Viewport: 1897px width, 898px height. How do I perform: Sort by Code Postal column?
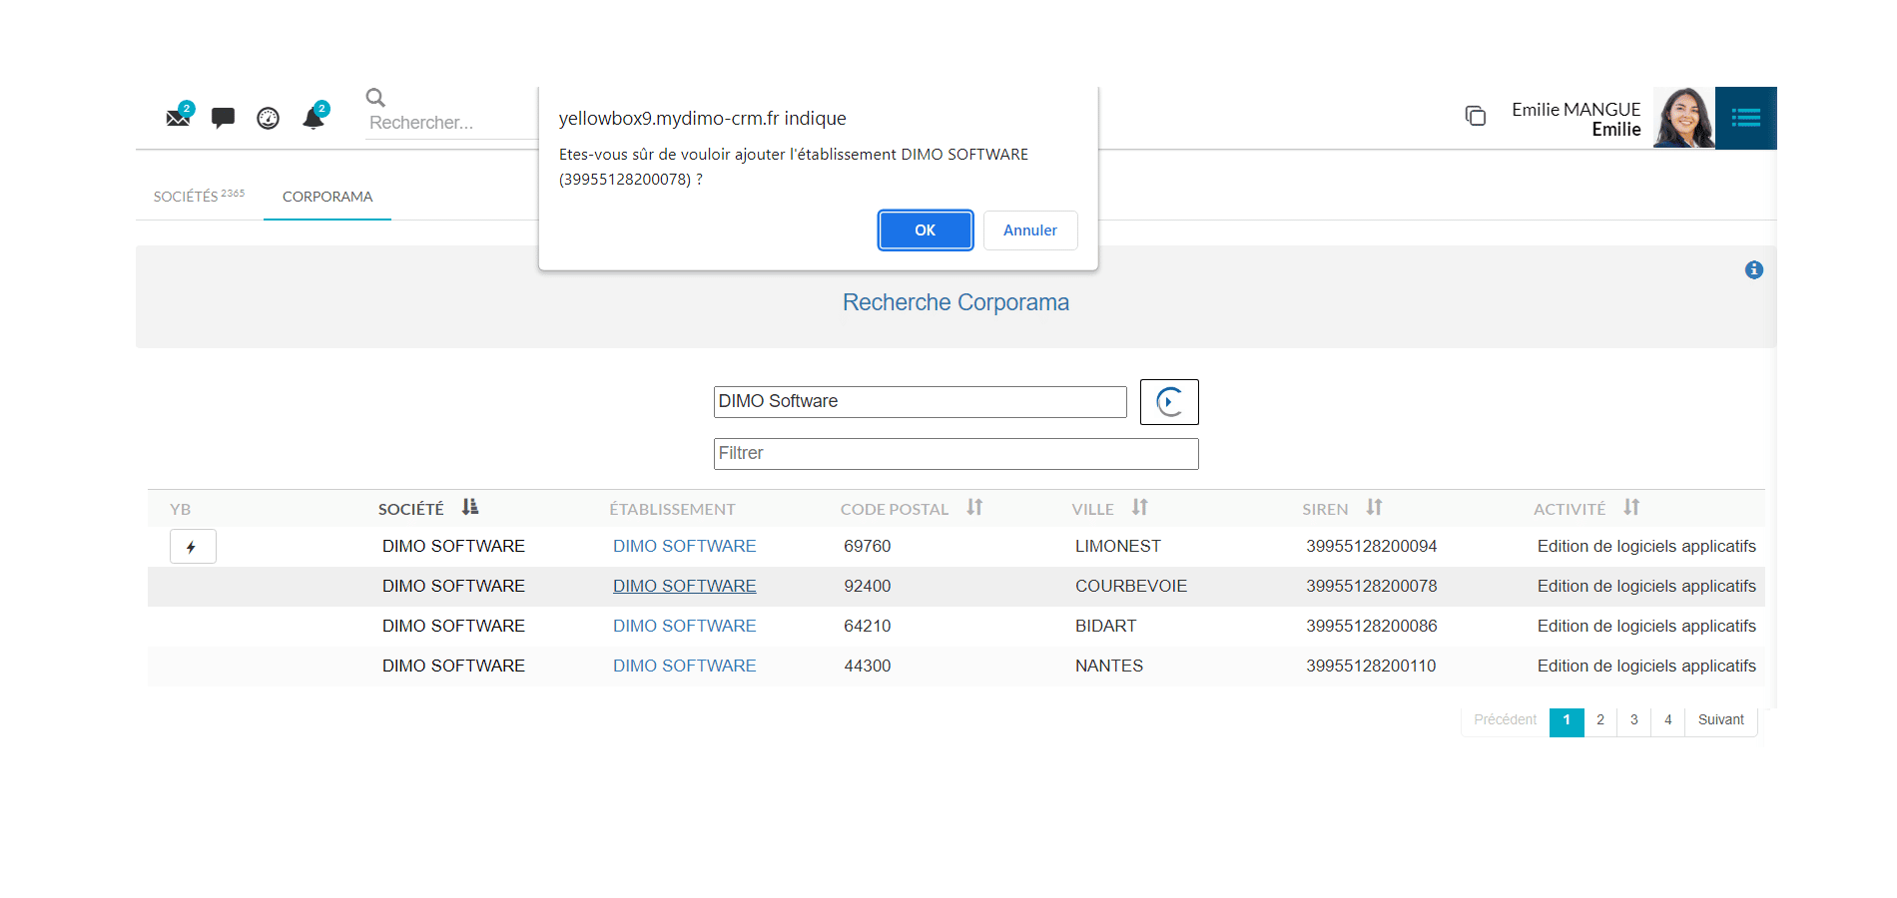tap(974, 508)
